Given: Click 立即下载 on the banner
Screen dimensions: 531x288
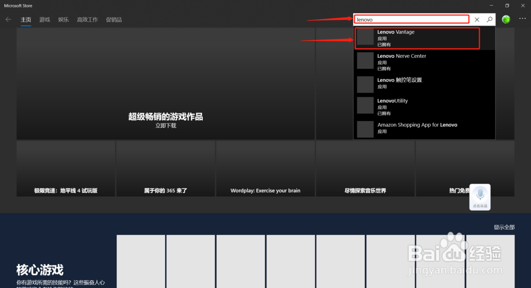Looking at the screenshot, I should pos(166,126).
